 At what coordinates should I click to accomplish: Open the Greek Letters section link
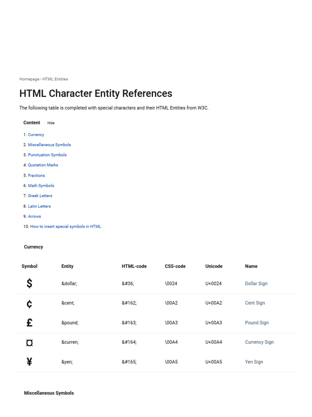coord(40,196)
